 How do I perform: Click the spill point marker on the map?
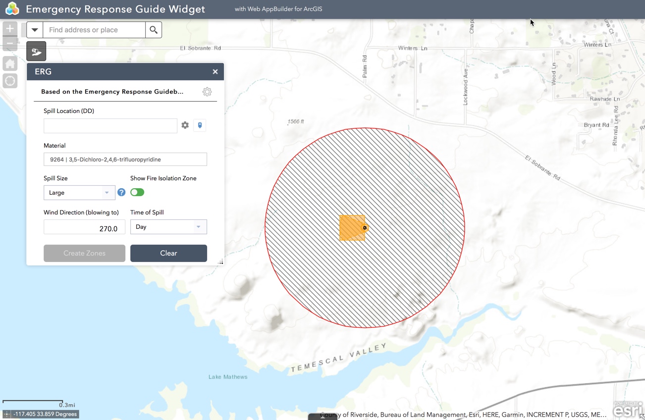[365, 228]
